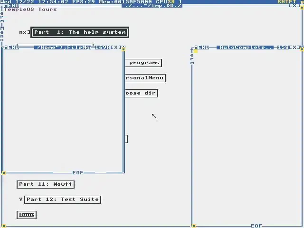The height and width of the screenshot is (228, 304).
Task: Click the AutoComplete window title bar
Action: click(x=245, y=47)
